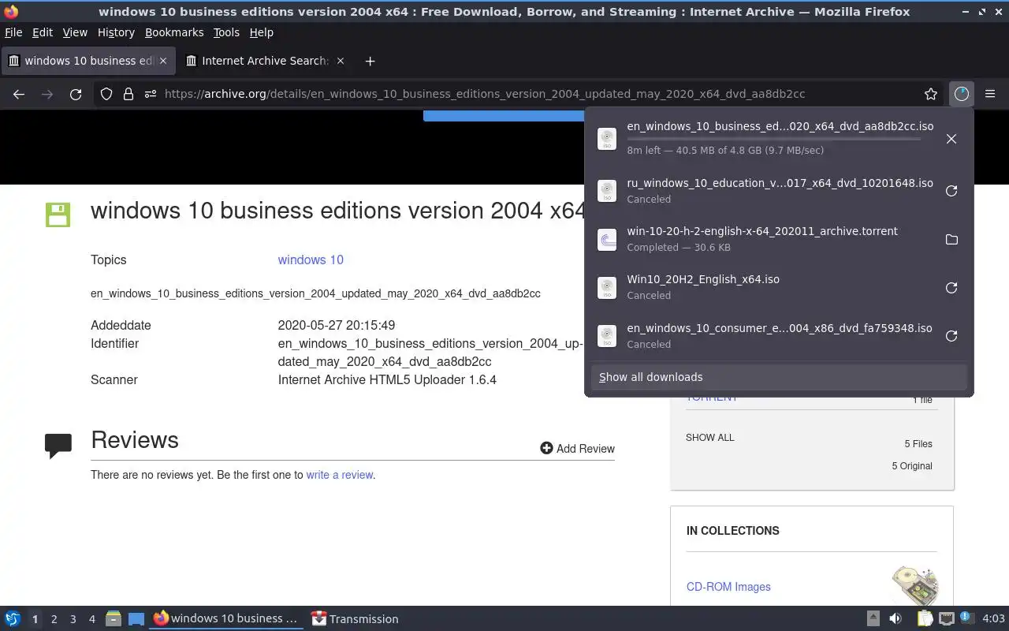Open the taskbar start menu icon
The image size is (1009, 631).
13,619
